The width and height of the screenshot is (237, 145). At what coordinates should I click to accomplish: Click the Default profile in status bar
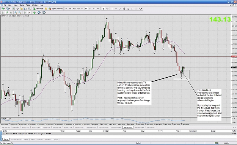[x=138, y=143]
